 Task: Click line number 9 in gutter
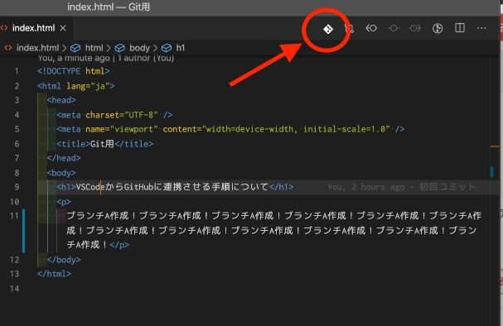point(17,187)
